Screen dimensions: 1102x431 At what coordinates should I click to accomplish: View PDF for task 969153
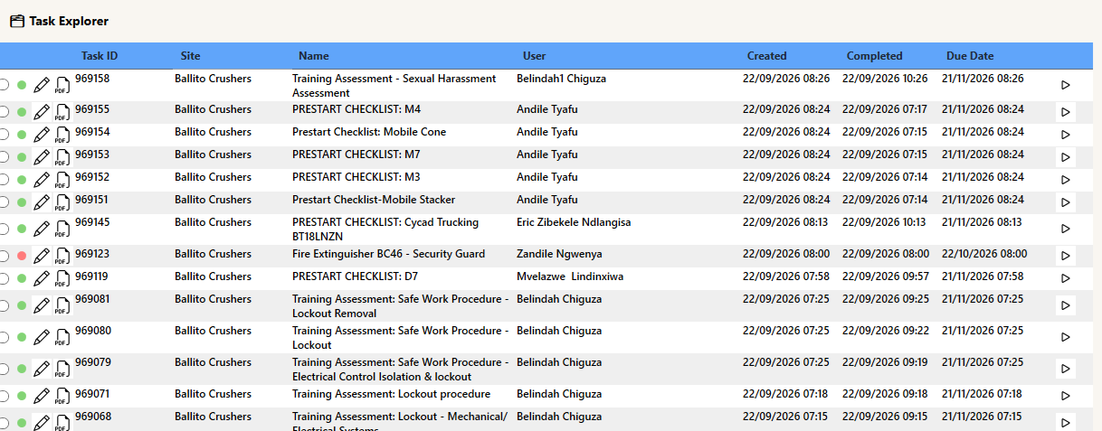click(62, 158)
